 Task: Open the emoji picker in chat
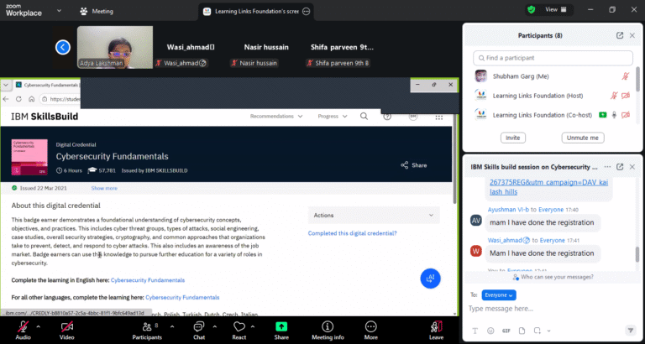[491, 331]
